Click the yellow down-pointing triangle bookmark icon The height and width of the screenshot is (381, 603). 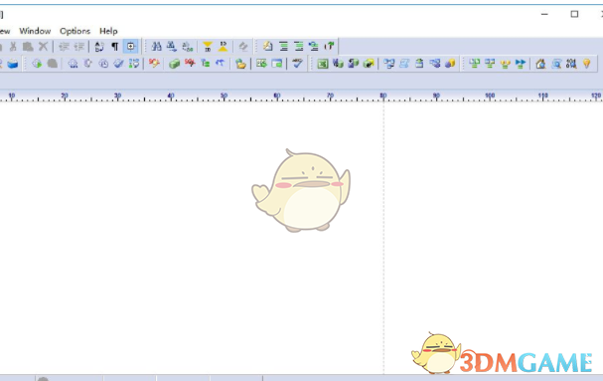pos(208,47)
